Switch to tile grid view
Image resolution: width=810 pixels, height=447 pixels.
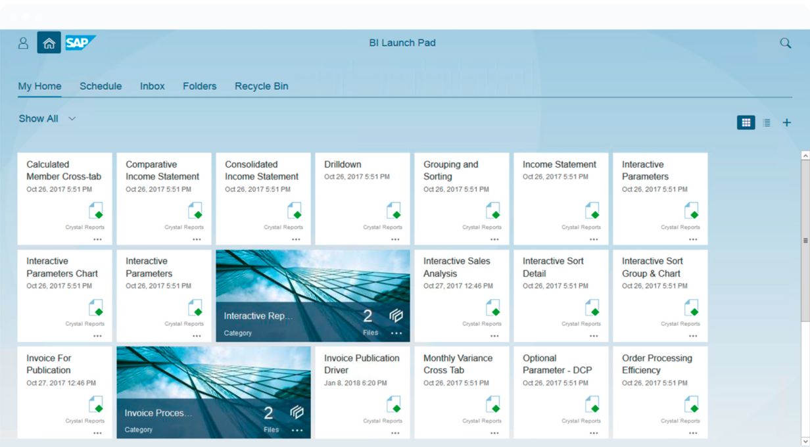coord(746,123)
